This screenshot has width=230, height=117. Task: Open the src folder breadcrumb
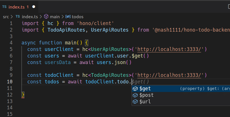click(x=6, y=17)
